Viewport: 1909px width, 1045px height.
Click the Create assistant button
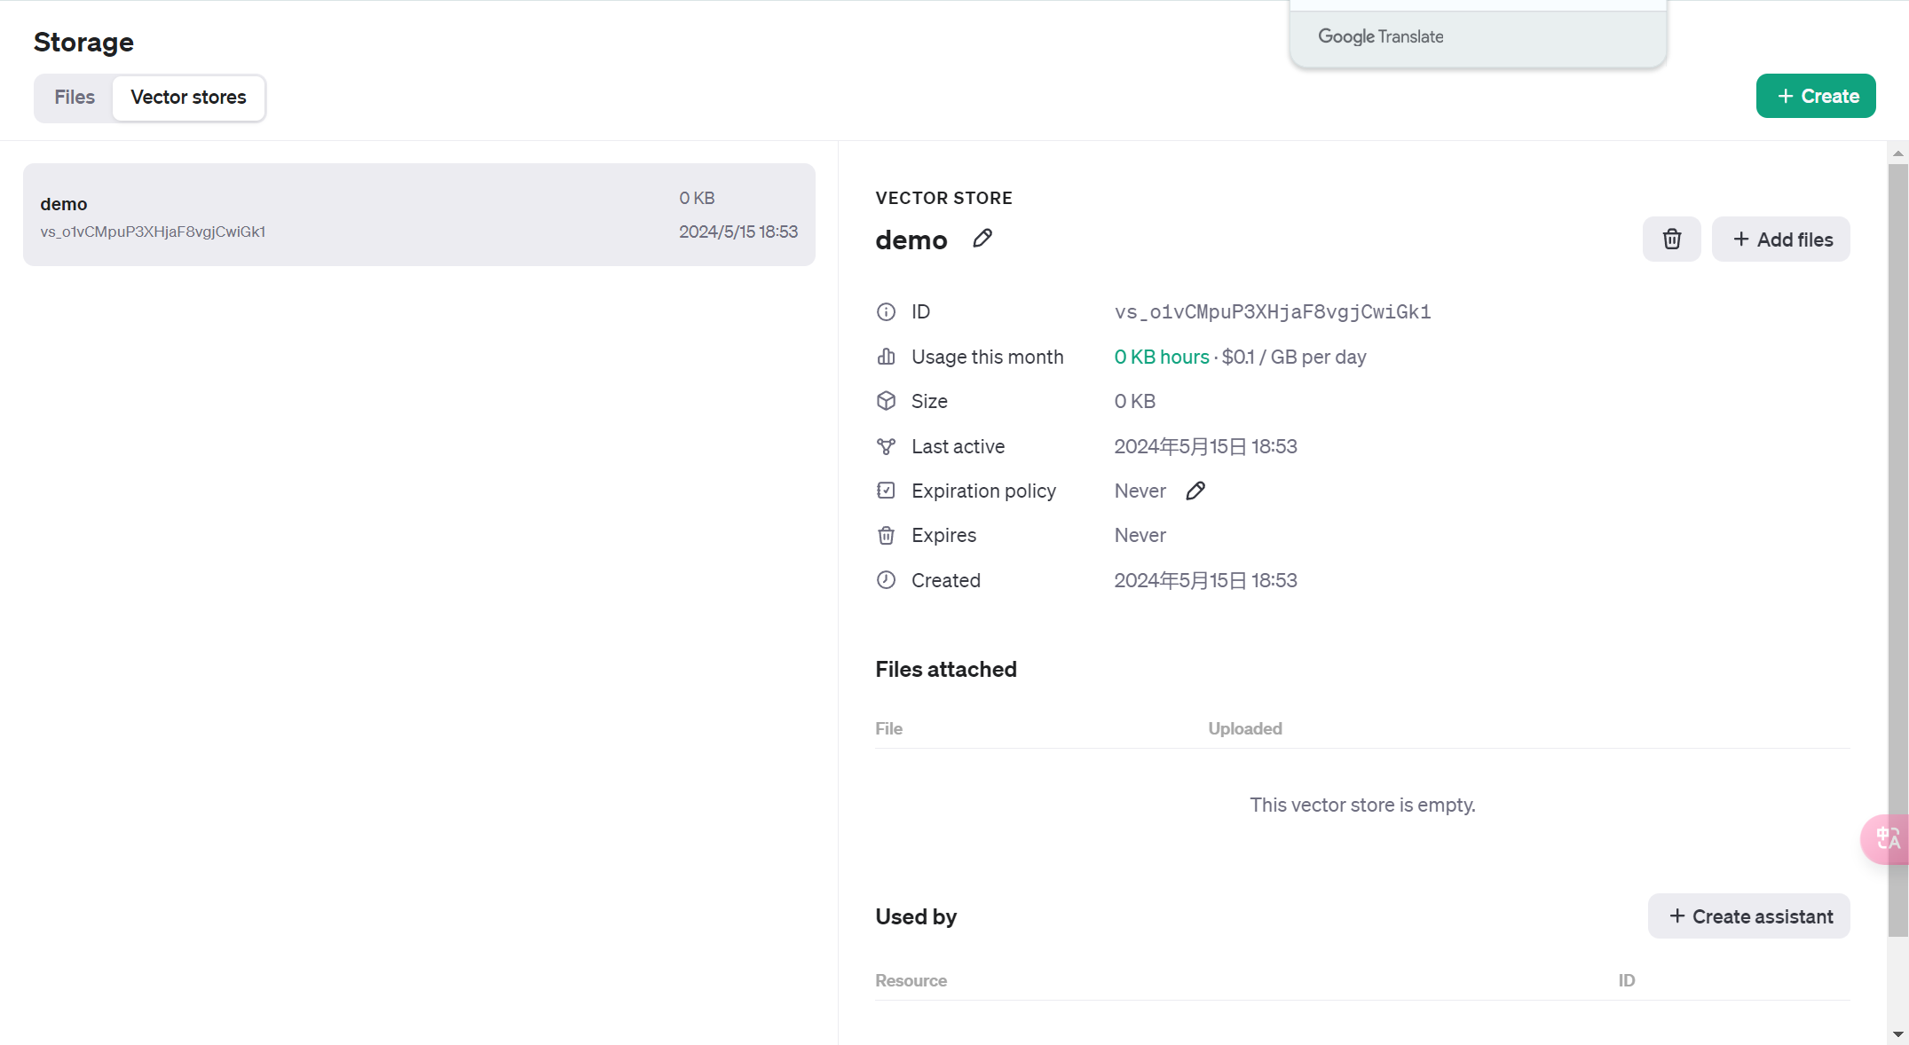coord(1748,916)
